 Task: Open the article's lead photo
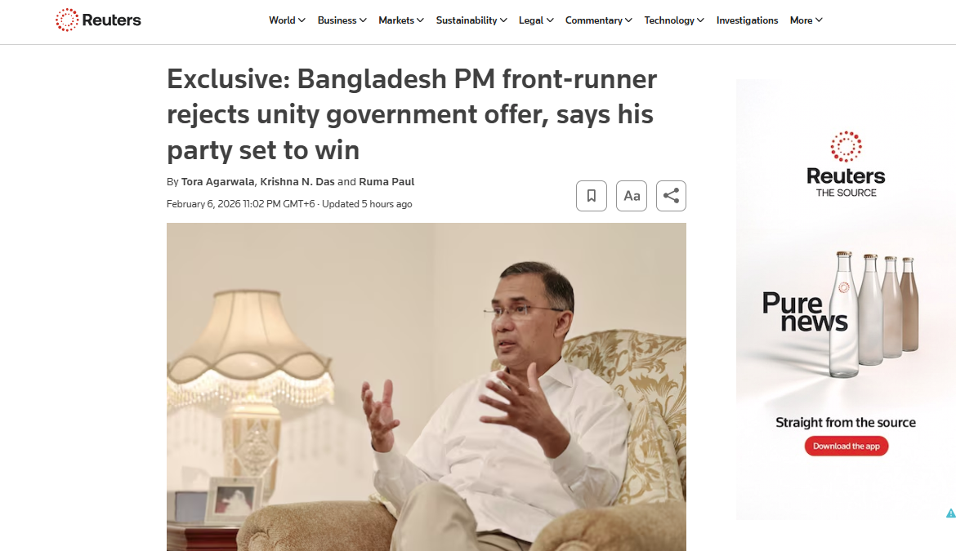[427, 387]
